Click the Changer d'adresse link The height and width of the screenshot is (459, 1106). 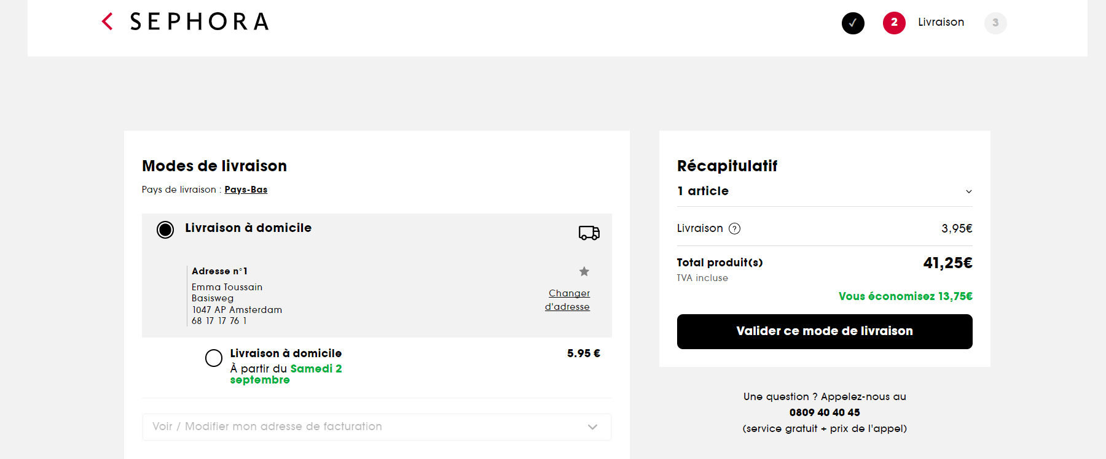(x=568, y=300)
